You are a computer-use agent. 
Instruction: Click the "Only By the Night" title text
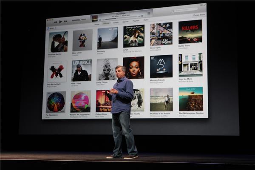[54, 85]
